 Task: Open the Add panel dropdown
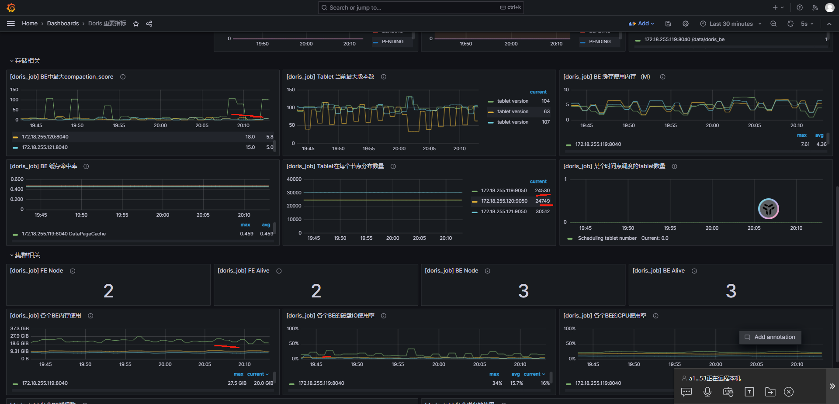[641, 24]
